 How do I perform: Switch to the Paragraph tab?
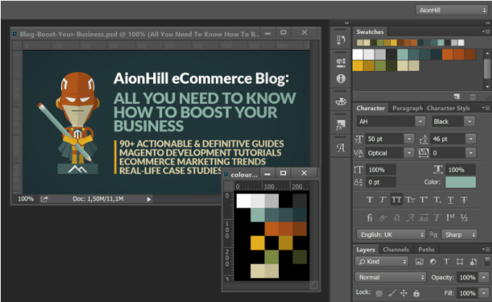coord(407,108)
